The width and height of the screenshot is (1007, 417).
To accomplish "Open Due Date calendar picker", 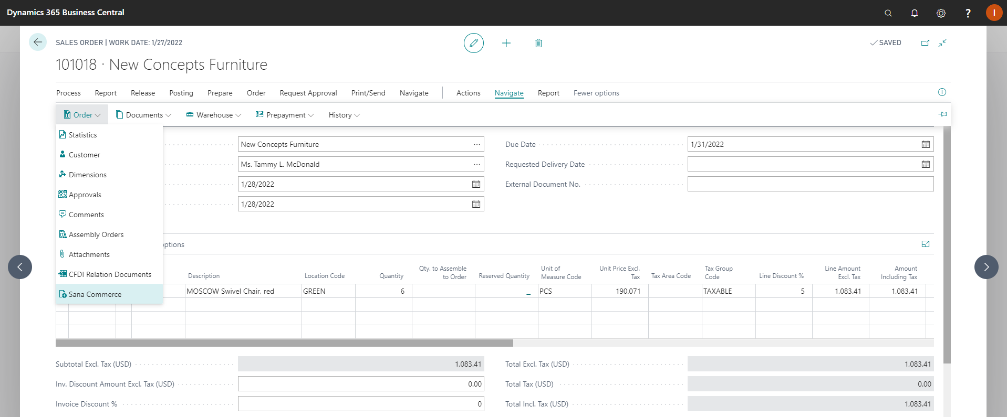I will coord(926,144).
